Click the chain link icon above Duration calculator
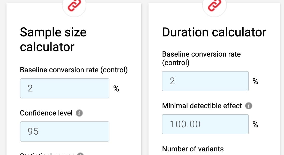The image size is (284, 155). 214,5
